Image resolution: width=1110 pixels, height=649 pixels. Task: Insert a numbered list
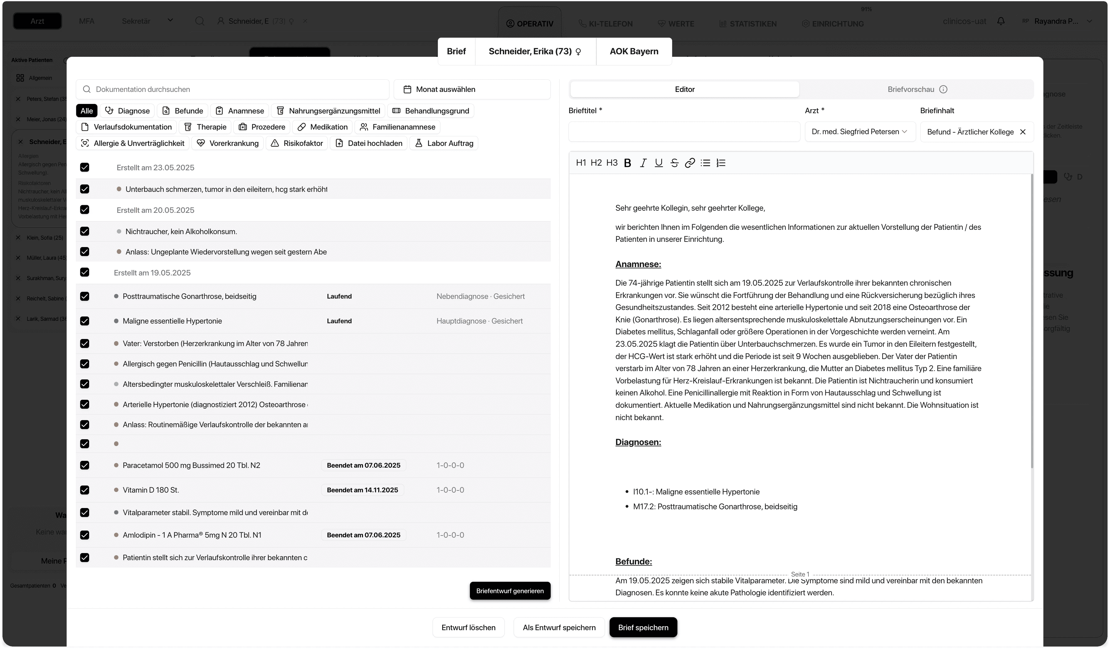pyautogui.click(x=721, y=163)
